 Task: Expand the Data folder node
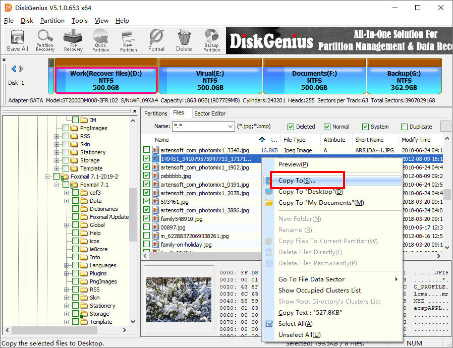[x=66, y=201]
